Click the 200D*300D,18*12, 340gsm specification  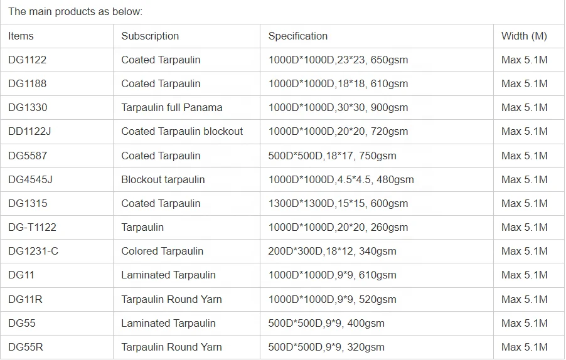click(333, 251)
